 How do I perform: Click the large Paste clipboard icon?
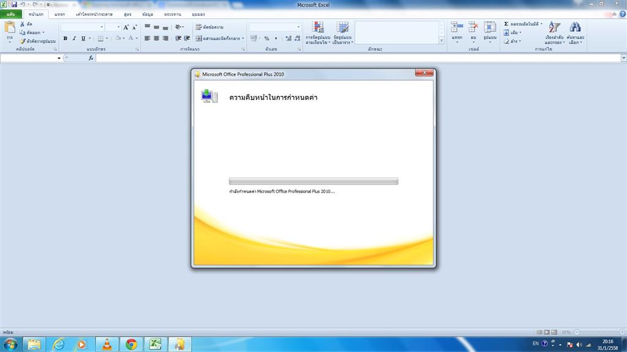pos(10,28)
